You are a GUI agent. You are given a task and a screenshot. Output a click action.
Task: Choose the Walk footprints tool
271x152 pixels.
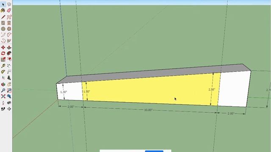(x=3, y=109)
